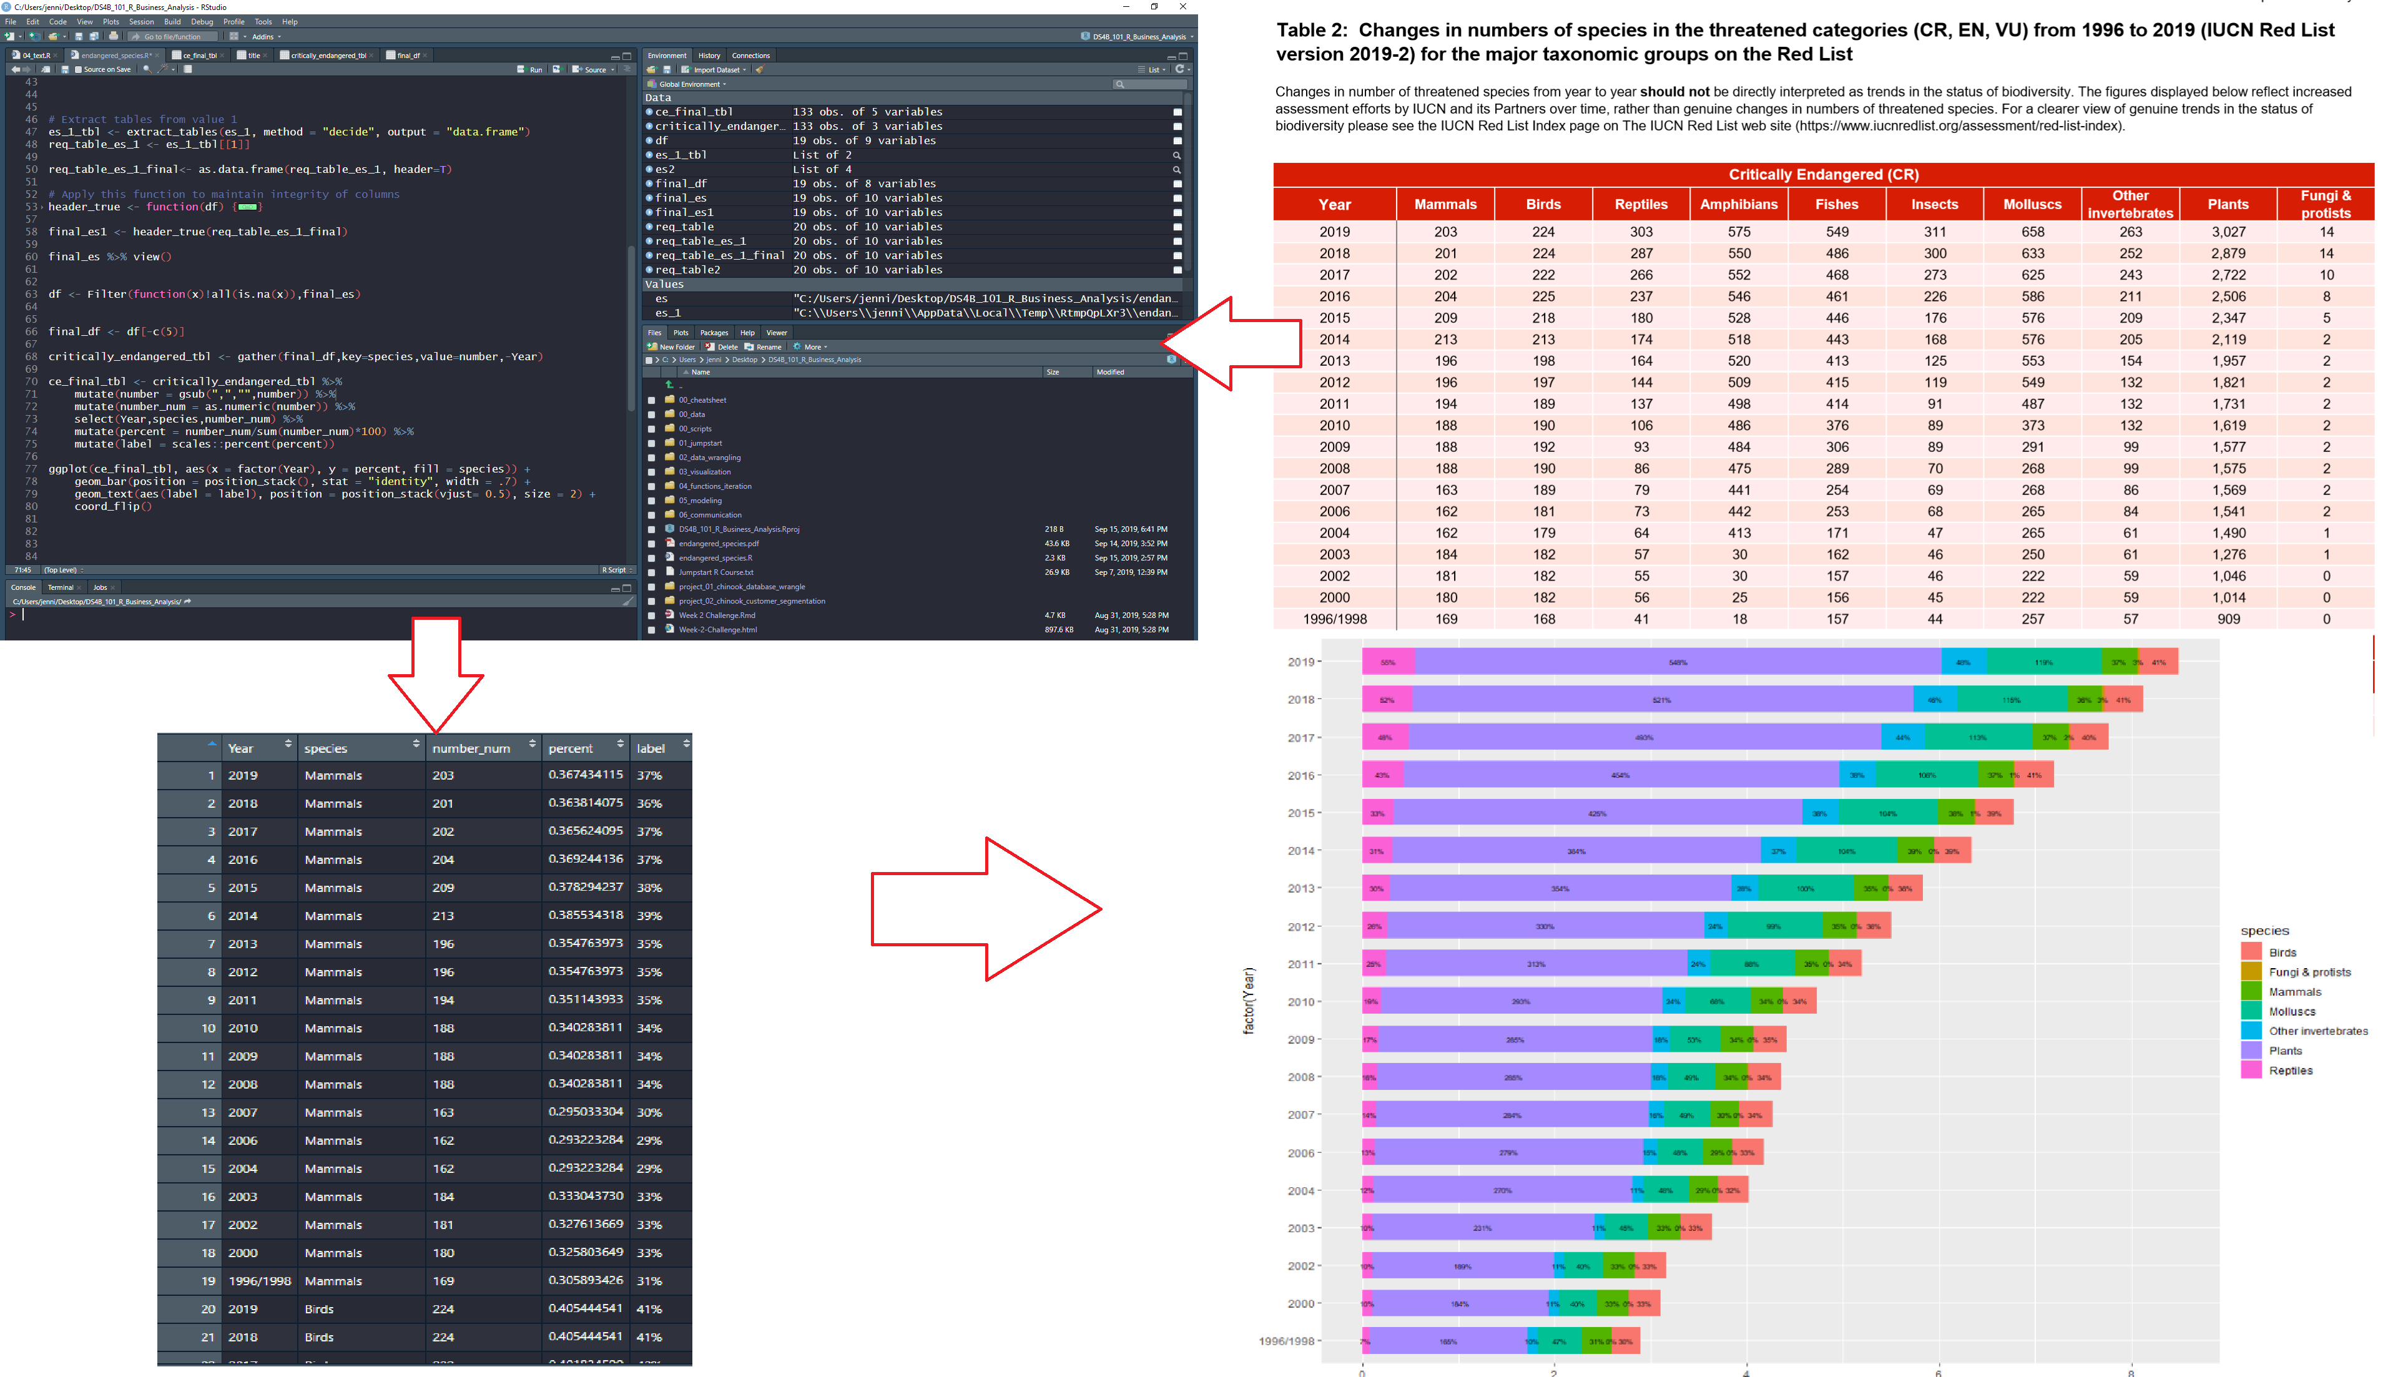Check the box beside Week 2 Challenge.Rmd
This screenshot has width=2393, height=1377.
(x=652, y=615)
